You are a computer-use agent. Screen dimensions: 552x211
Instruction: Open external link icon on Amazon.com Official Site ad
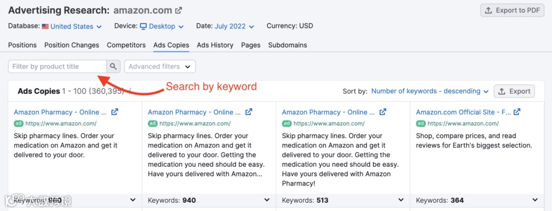517,112
